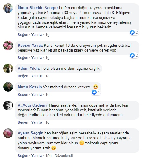Like Adem Yildiz's comment with Beğen

coord(23,76)
